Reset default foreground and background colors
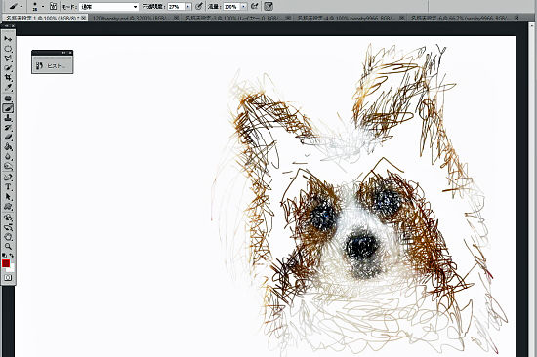This screenshot has height=357, width=537. pos(5,255)
